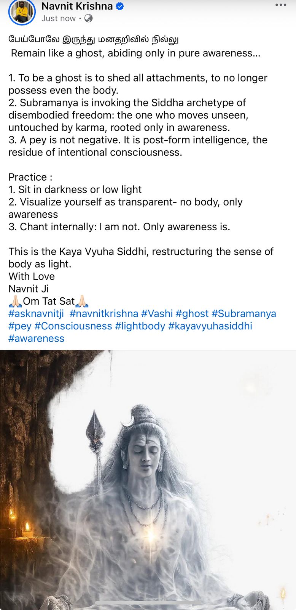Open the #pey hashtag
Image resolution: width=296 pixels, height=610 pixels.
coord(20,326)
